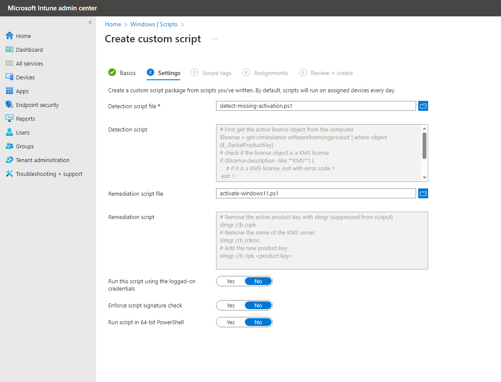Click the Users person icon

tap(9, 132)
